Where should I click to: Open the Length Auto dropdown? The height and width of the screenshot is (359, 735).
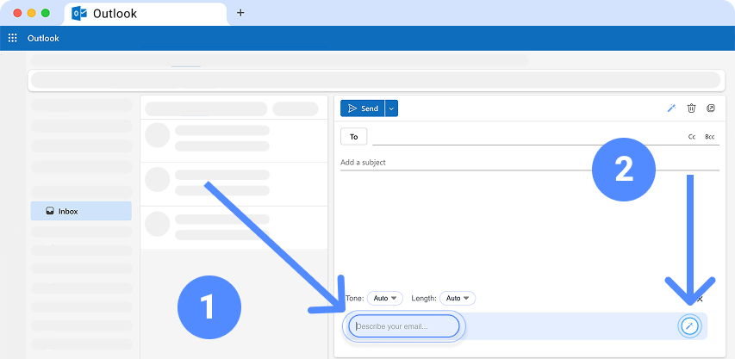[458, 298]
